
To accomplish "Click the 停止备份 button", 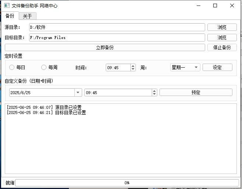I will (222, 47).
